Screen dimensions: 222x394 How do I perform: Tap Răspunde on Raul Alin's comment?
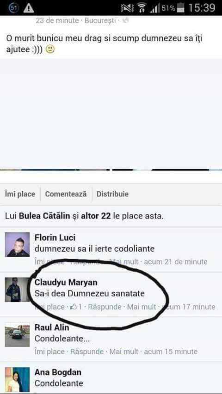point(87,352)
